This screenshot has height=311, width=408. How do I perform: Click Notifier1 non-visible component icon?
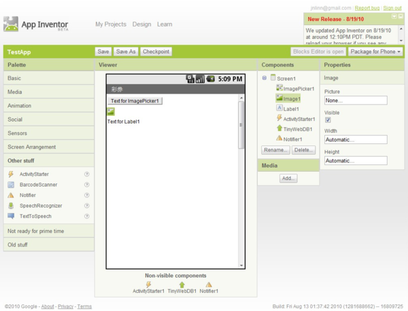click(x=209, y=285)
